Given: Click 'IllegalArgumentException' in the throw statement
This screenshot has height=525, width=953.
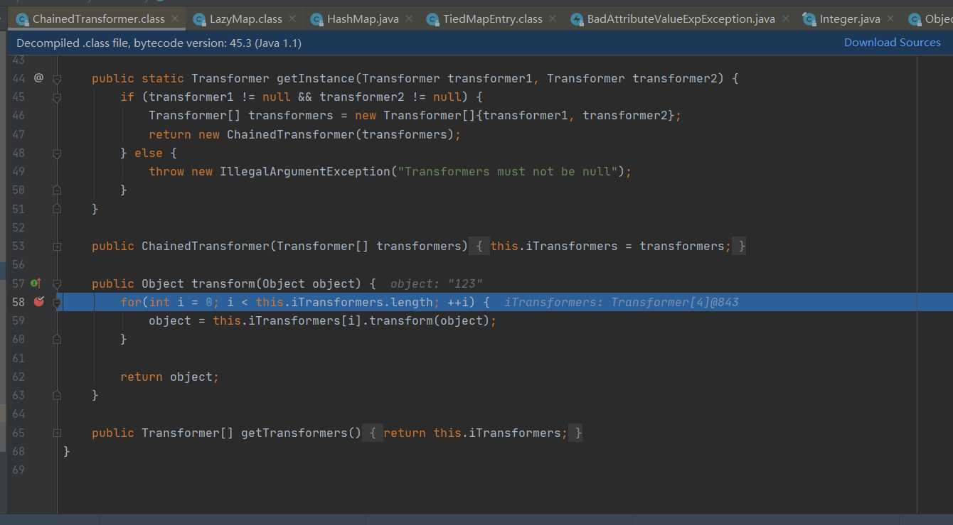Looking at the screenshot, I should 304,171.
